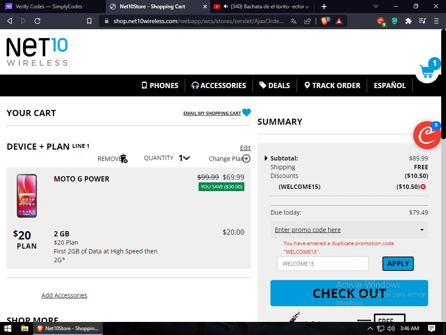Open File Explorer from taskbar
The width and height of the screenshot is (446, 335).
pyautogui.click(x=25, y=328)
